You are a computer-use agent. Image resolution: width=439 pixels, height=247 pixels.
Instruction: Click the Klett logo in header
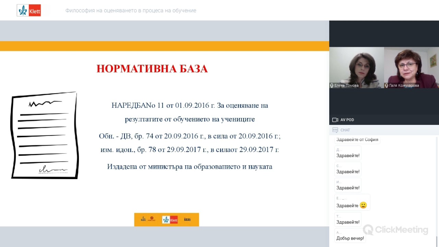pyautogui.click(x=29, y=10)
